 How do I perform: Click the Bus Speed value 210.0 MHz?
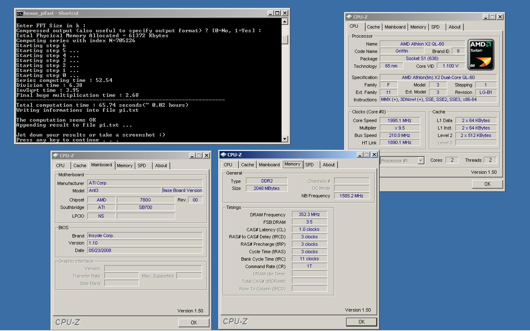click(400, 135)
